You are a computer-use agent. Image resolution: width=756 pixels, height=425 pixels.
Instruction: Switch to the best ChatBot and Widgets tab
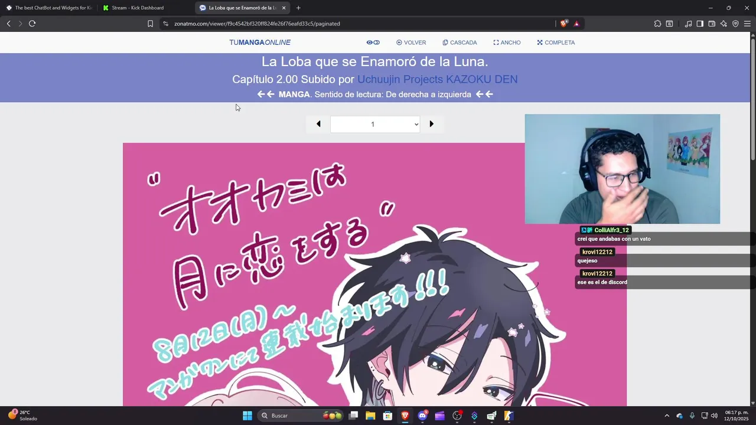48,8
